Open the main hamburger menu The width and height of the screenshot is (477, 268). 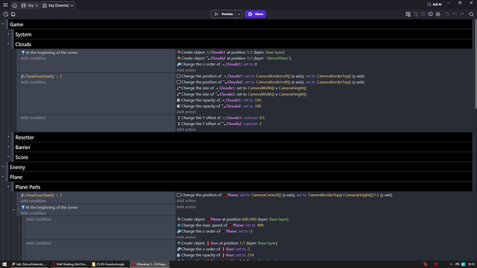(6, 5)
